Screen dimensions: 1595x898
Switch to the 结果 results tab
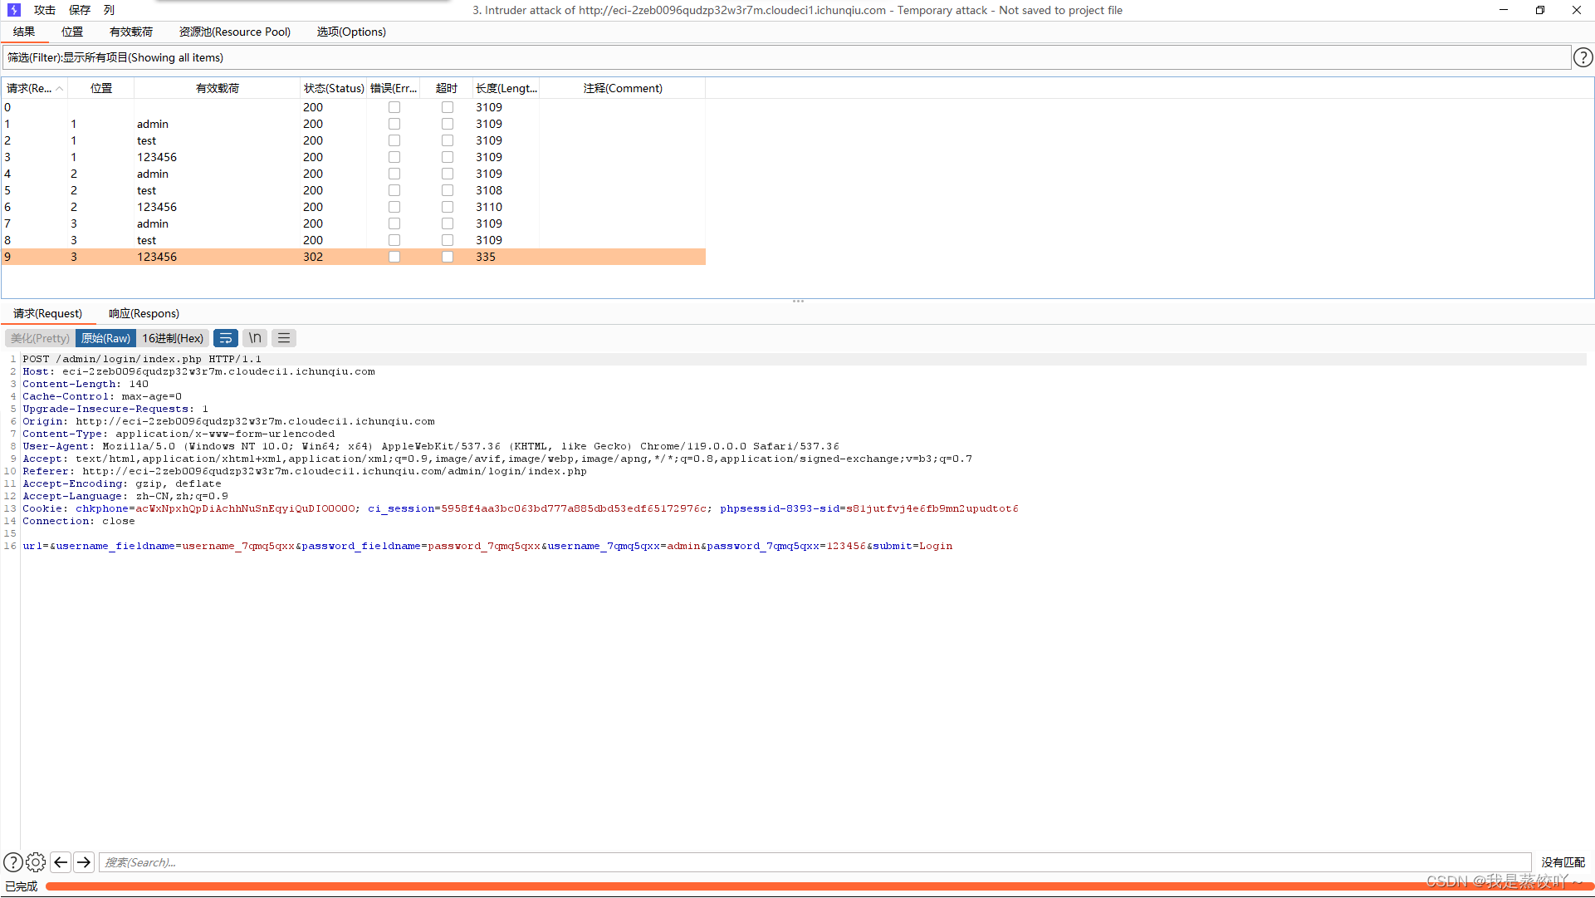24,32
